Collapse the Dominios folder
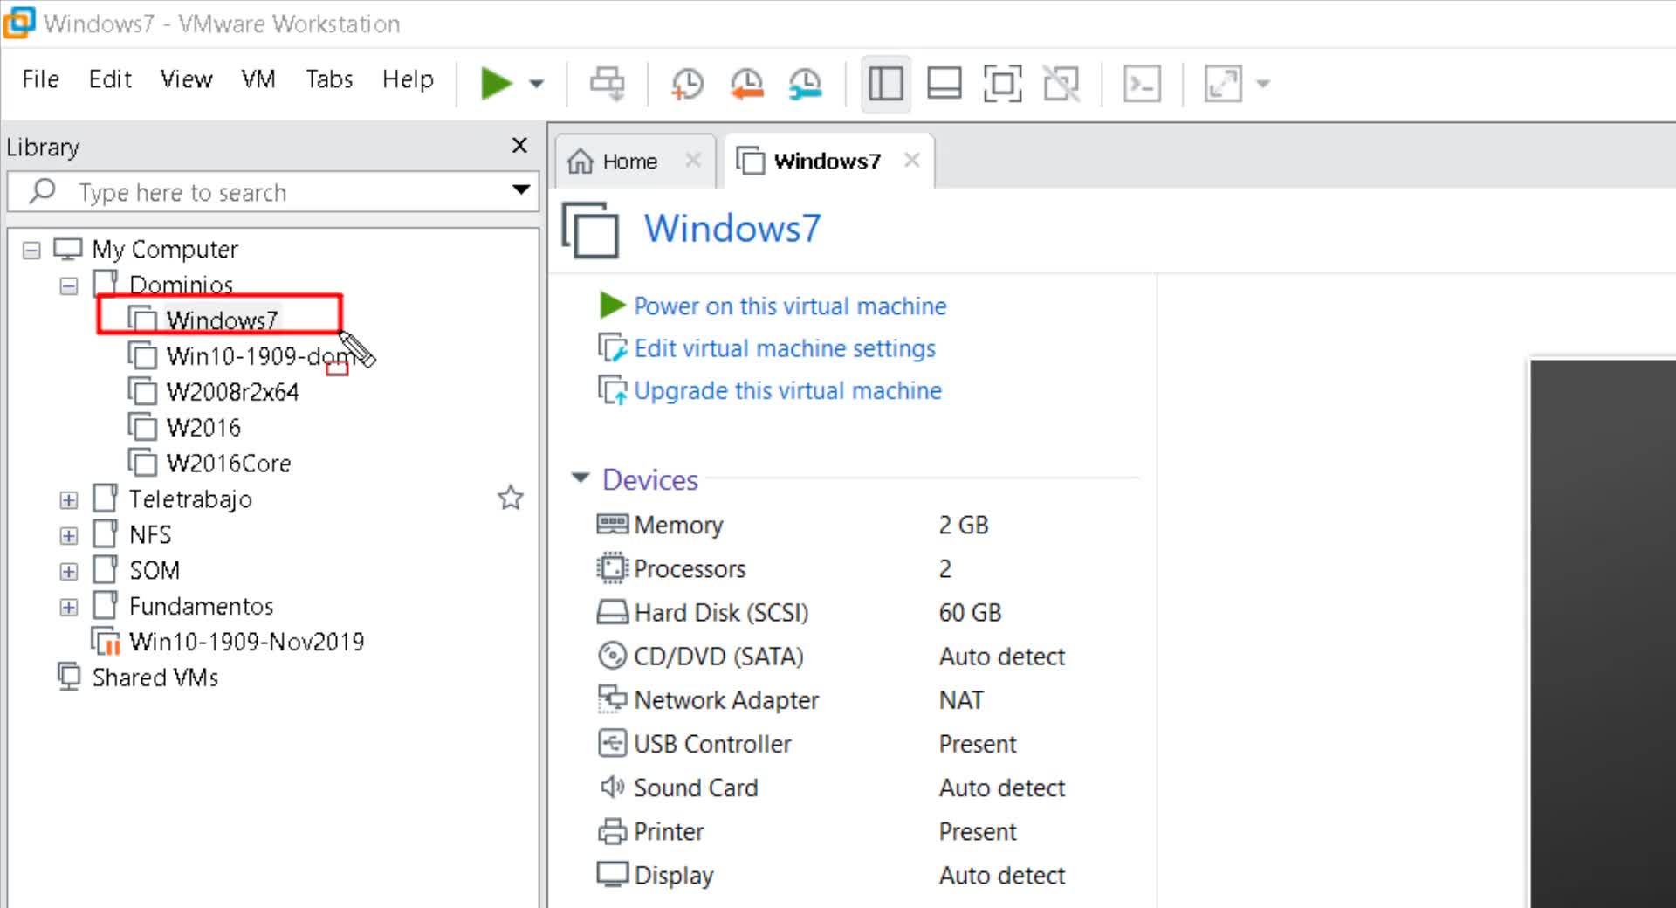 pos(69,286)
